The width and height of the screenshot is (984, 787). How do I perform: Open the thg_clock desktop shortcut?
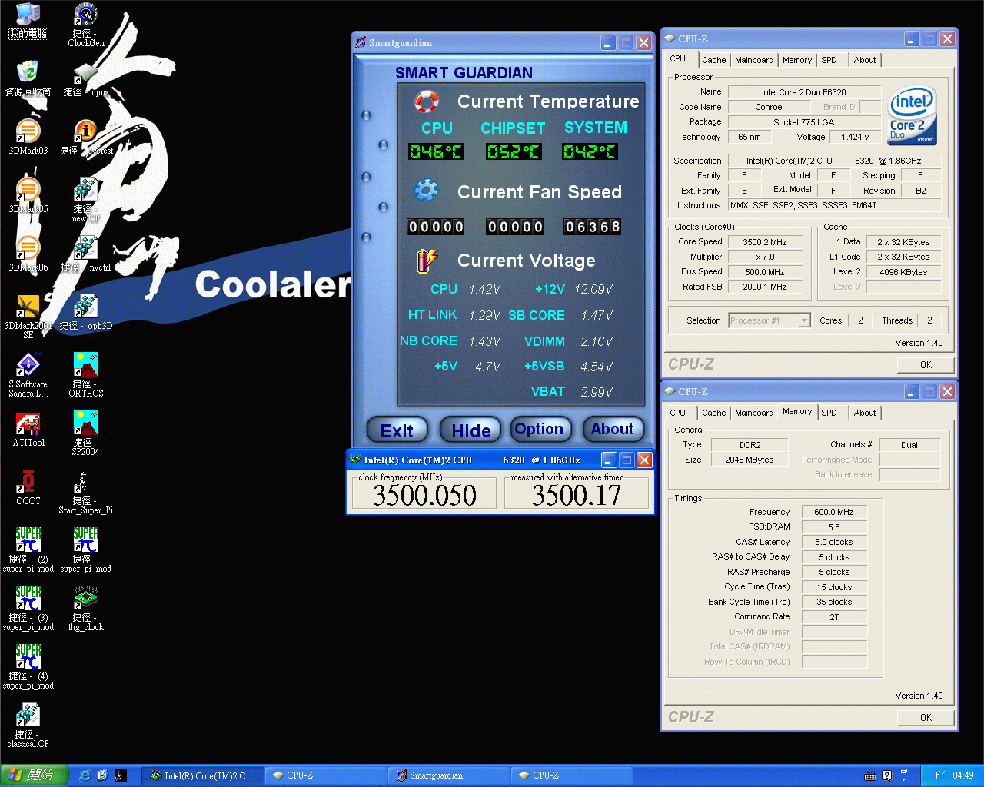[85, 609]
